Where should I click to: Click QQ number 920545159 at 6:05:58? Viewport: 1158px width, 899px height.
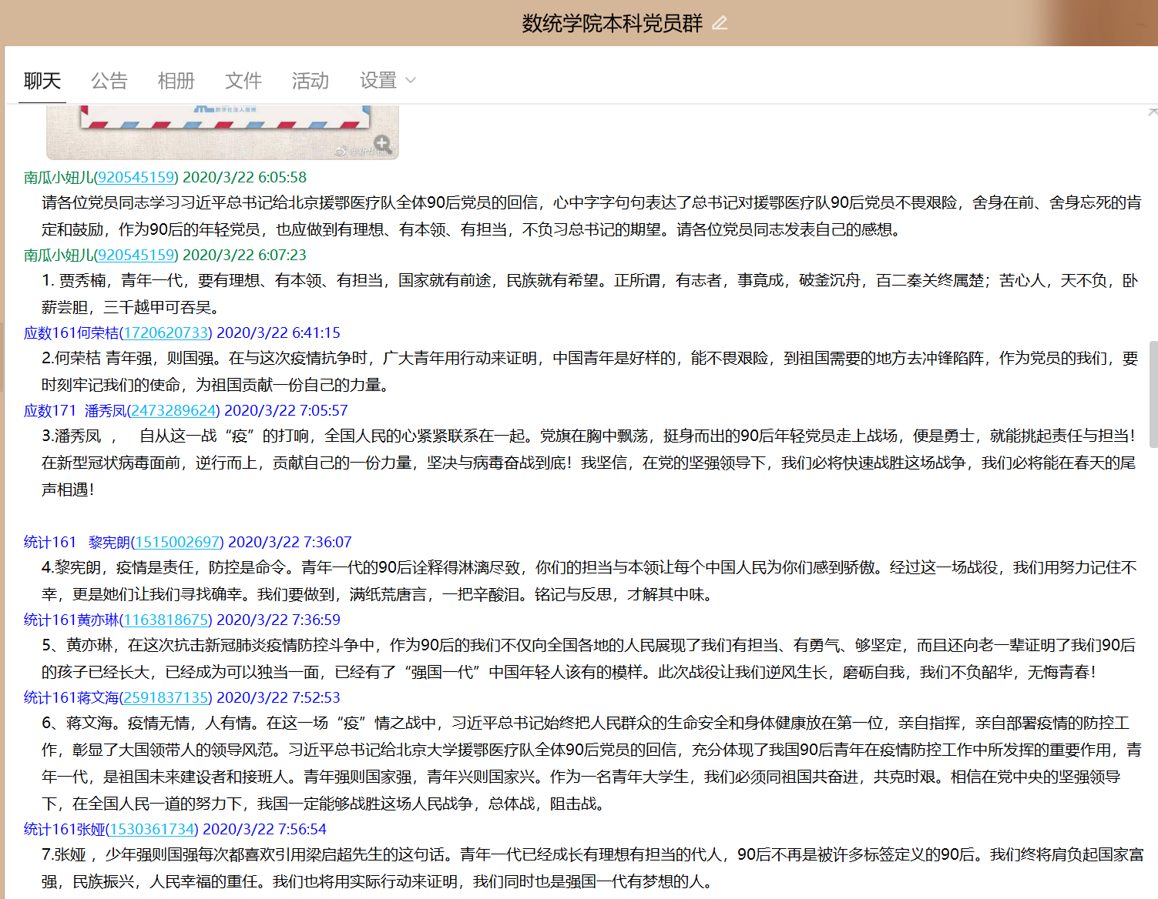[x=136, y=178]
